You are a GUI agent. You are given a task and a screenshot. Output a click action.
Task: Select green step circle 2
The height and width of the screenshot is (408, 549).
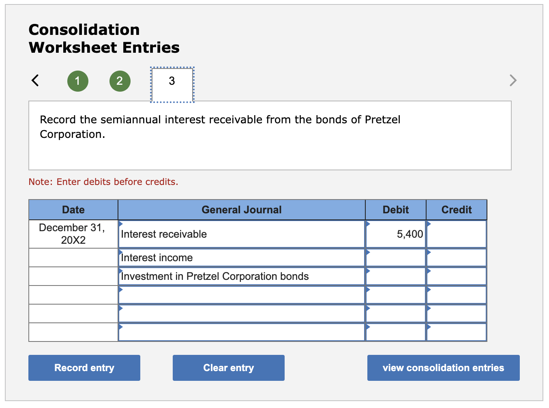(120, 81)
